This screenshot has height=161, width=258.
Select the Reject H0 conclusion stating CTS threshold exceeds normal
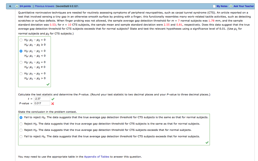click(x=21, y=130)
